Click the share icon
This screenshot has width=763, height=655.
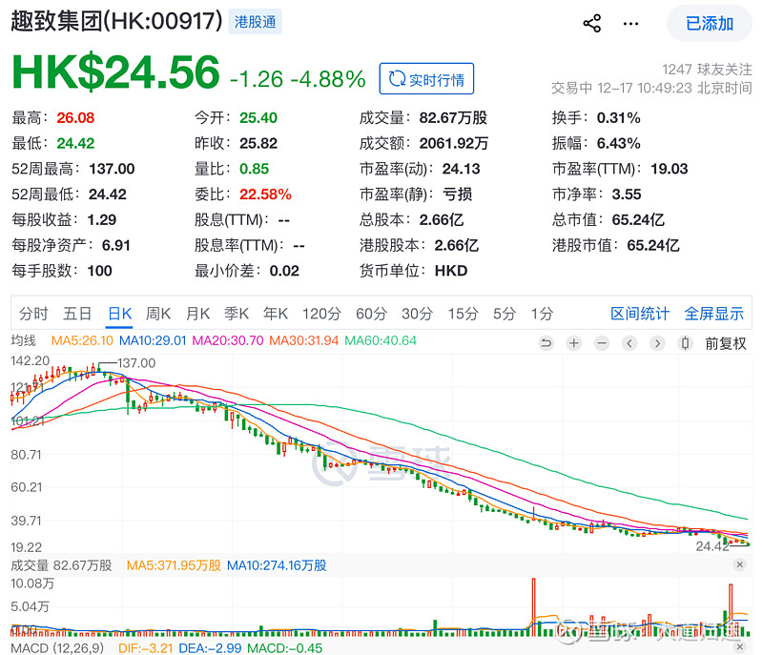tap(591, 23)
